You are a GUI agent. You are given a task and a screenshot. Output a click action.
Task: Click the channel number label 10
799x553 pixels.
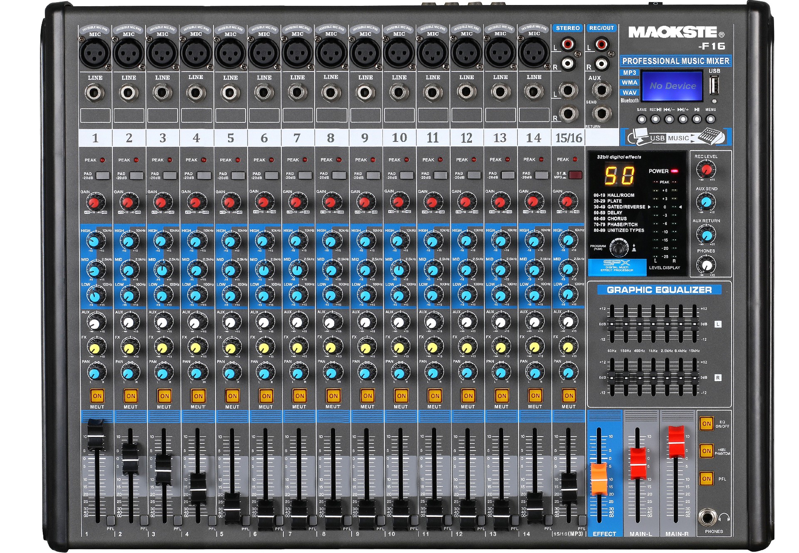[x=399, y=137]
